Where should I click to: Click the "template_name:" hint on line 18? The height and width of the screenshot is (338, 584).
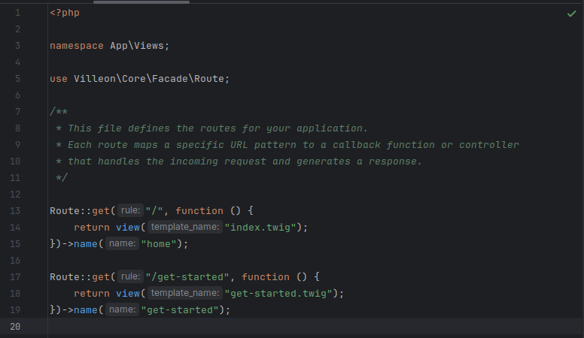184,294
